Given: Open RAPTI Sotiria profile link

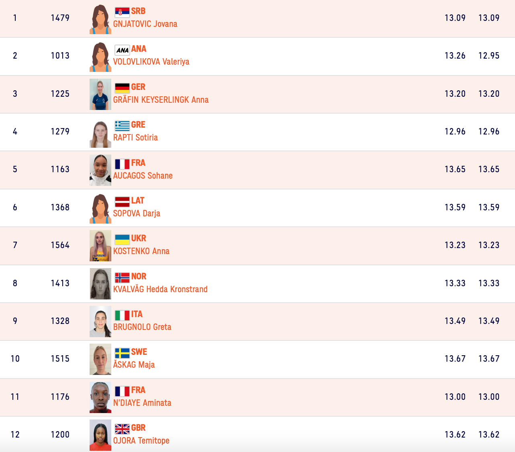Looking at the screenshot, I should (135, 138).
